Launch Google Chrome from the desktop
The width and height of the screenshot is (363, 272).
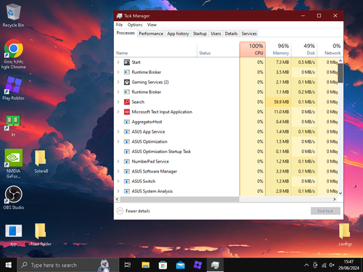click(14, 54)
